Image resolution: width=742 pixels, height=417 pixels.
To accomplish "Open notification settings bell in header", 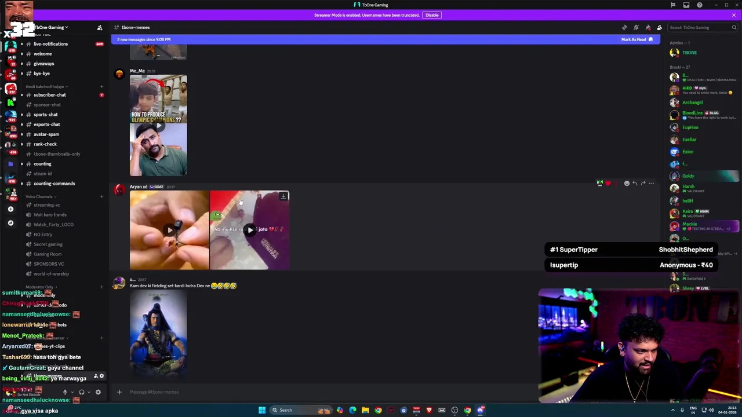I will tap(636, 27).
